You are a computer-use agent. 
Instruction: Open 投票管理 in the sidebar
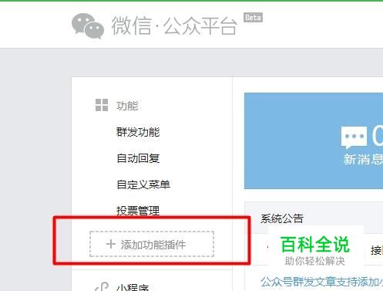click(x=138, y=211)
